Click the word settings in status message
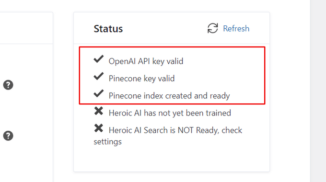The width and height of the screenshot is (326, 182). coord(107,142)
